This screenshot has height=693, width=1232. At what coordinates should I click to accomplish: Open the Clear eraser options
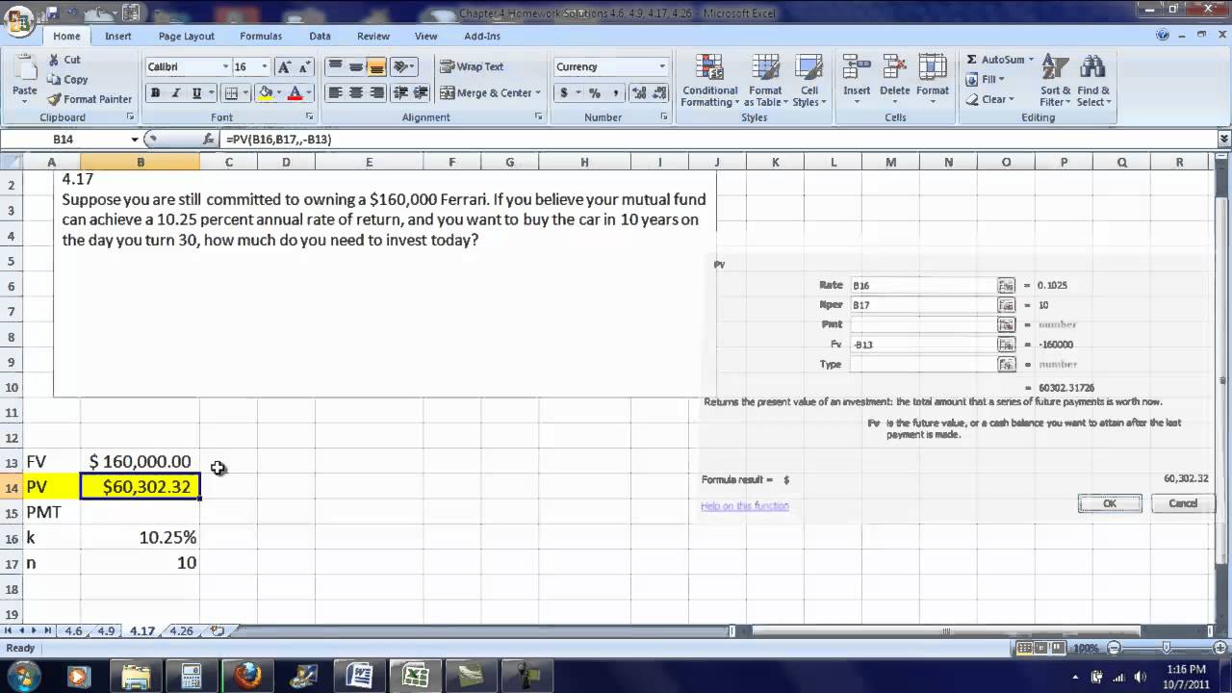pos(989,99)
